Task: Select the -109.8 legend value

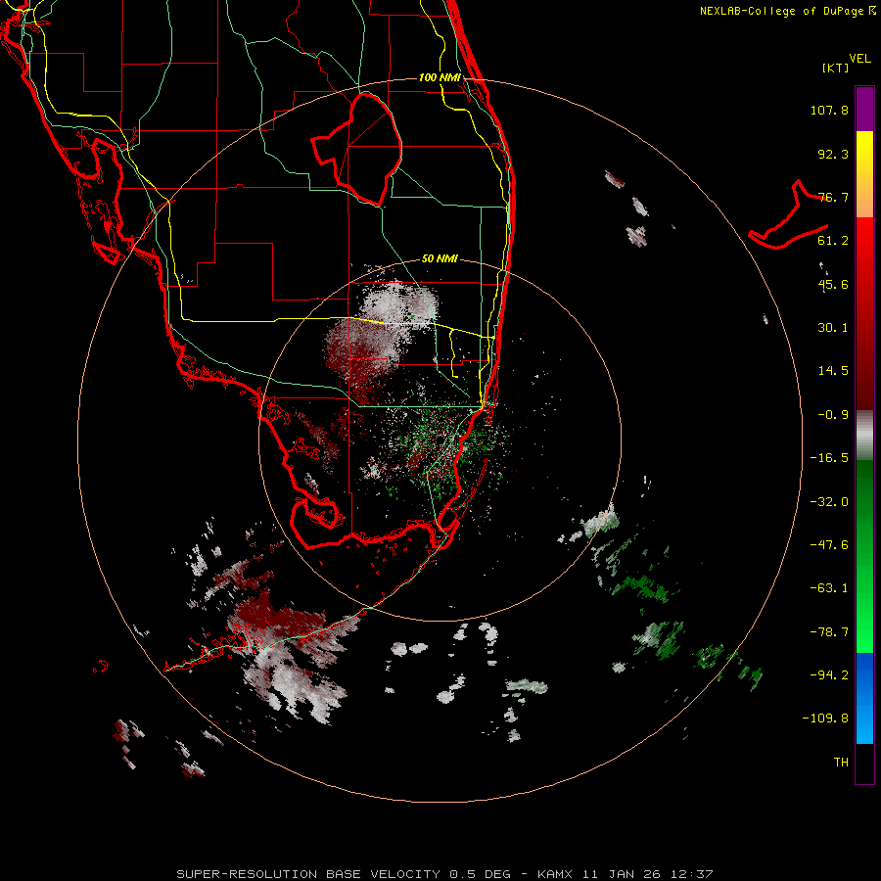Action: [x=825, y=719]
